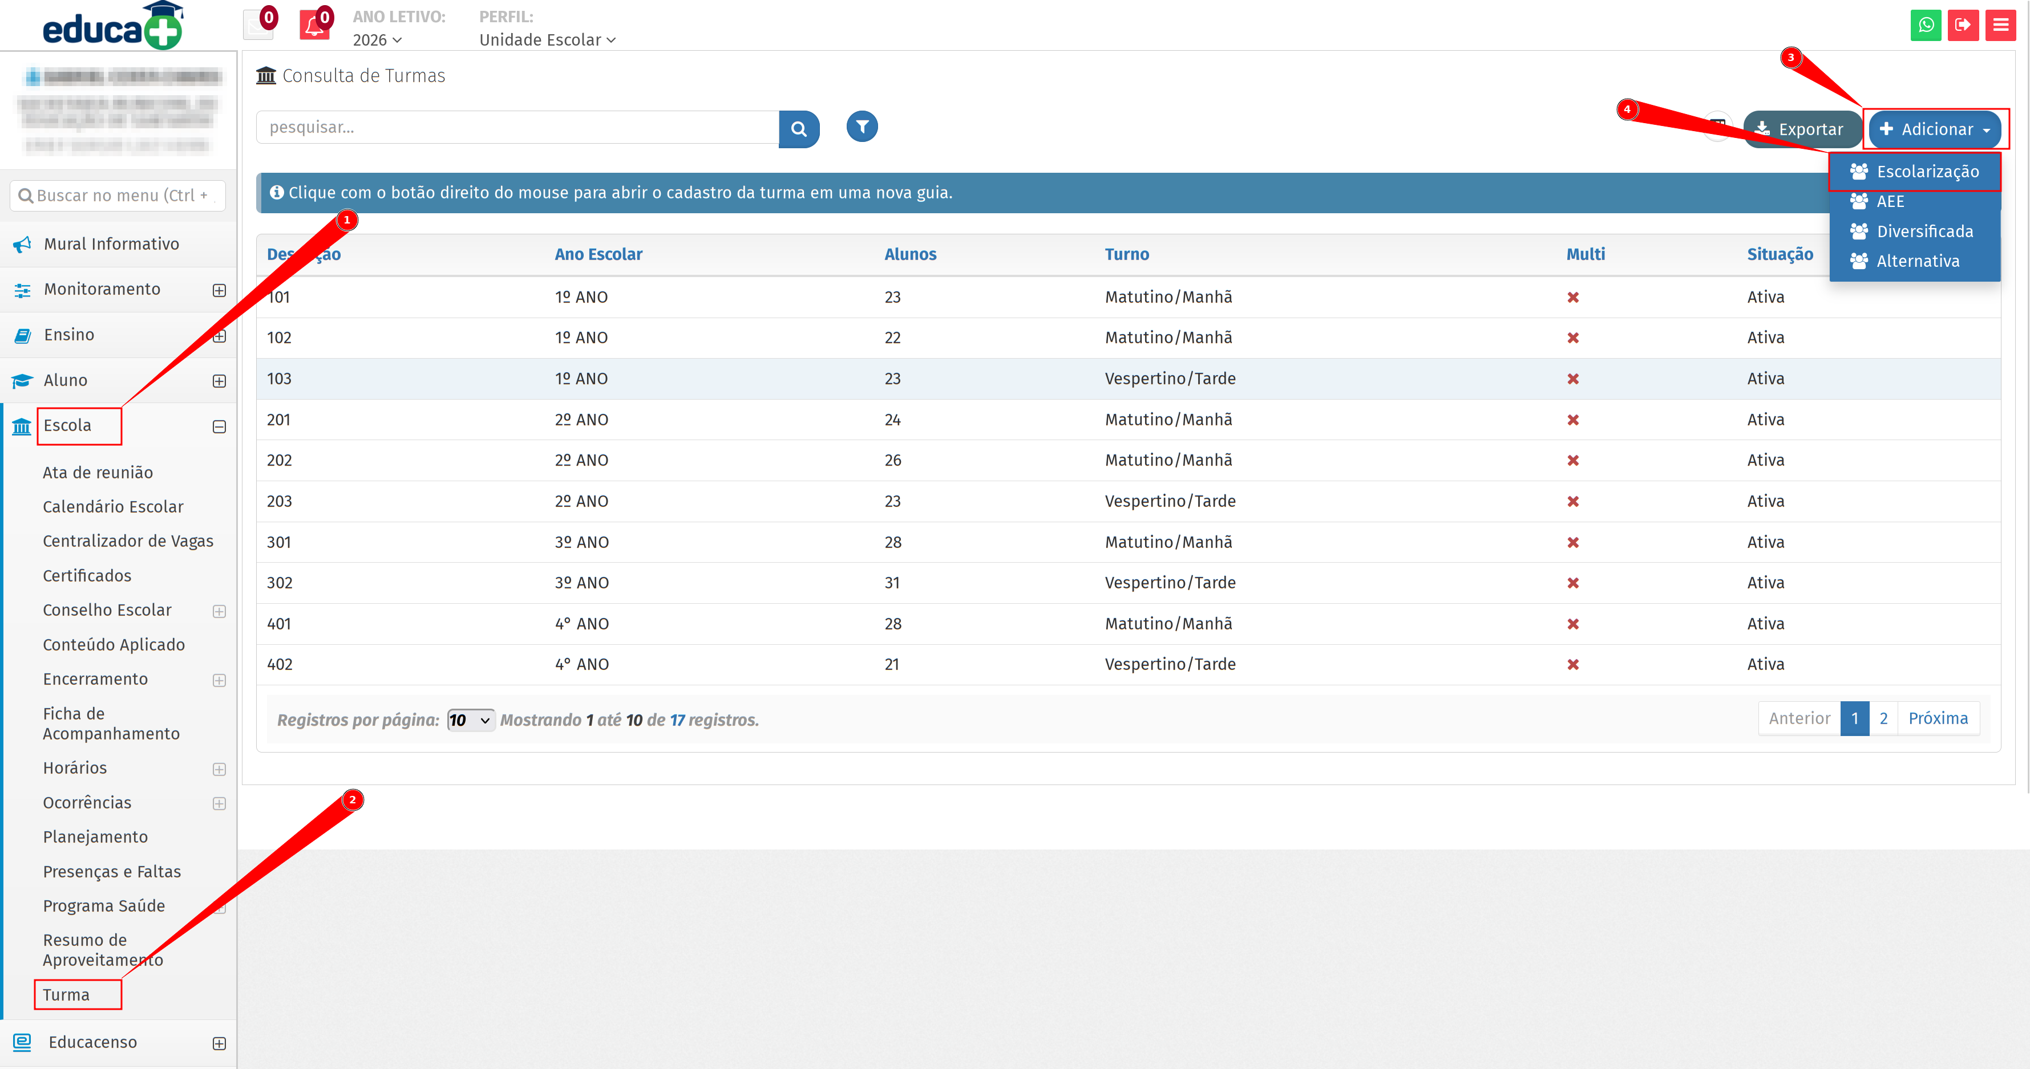This screenshot has width=2030, height=1069.
Task: Choose AEE in the dropdown menu
Action: point(1890,201)
